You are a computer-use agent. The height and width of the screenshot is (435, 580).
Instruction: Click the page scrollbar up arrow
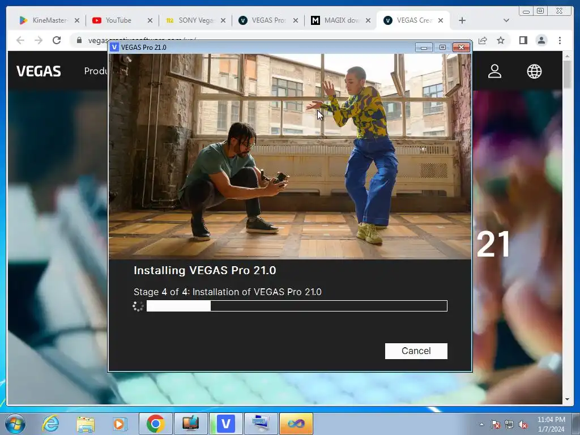click(567, 56)
